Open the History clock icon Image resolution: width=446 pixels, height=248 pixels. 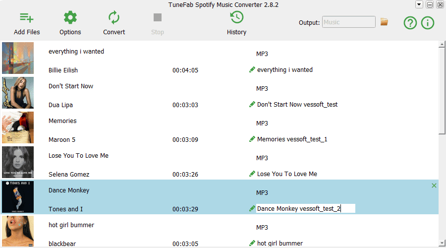point(237,17)
